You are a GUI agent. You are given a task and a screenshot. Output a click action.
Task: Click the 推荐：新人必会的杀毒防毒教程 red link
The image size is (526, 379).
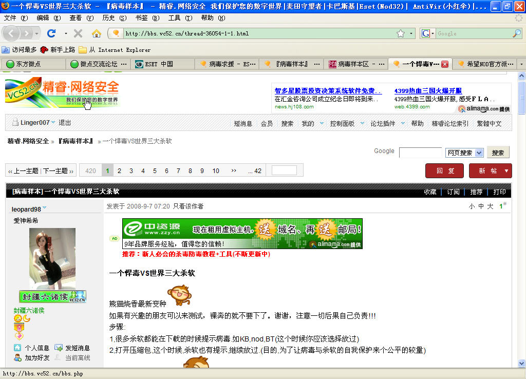click(x=196, y=254)
